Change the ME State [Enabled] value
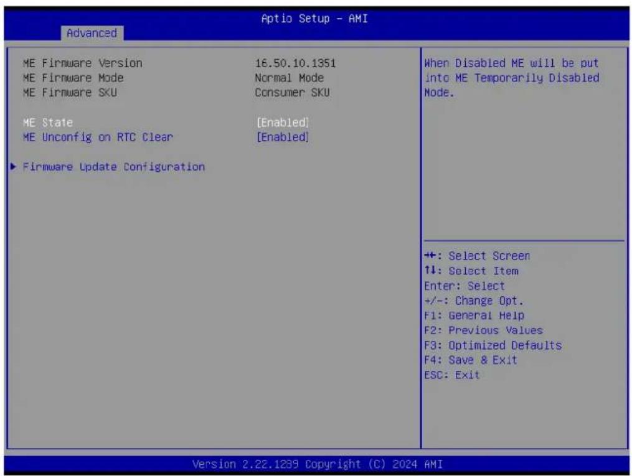Image resolution: width=632 pixels, height=476 pixels. pyautogui.click(x=283, y=123)
